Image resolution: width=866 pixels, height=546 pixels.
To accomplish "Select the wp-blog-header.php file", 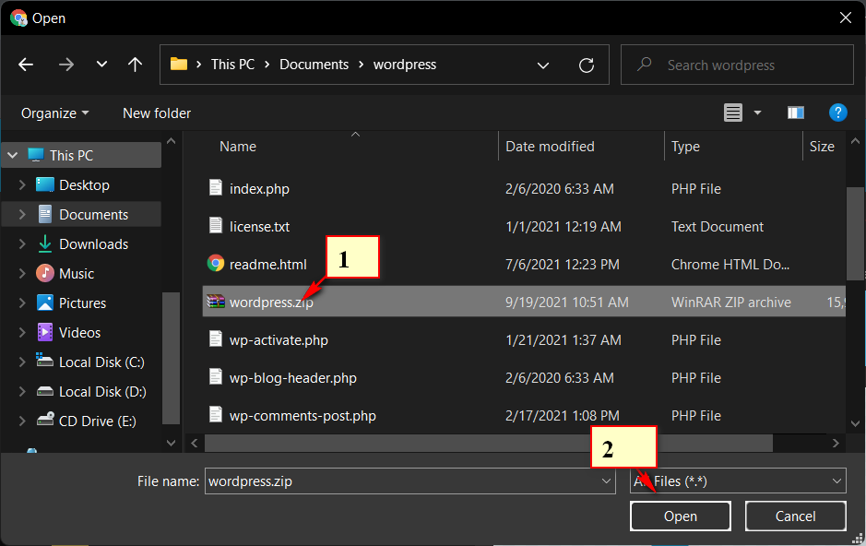I will pos(292,378).
